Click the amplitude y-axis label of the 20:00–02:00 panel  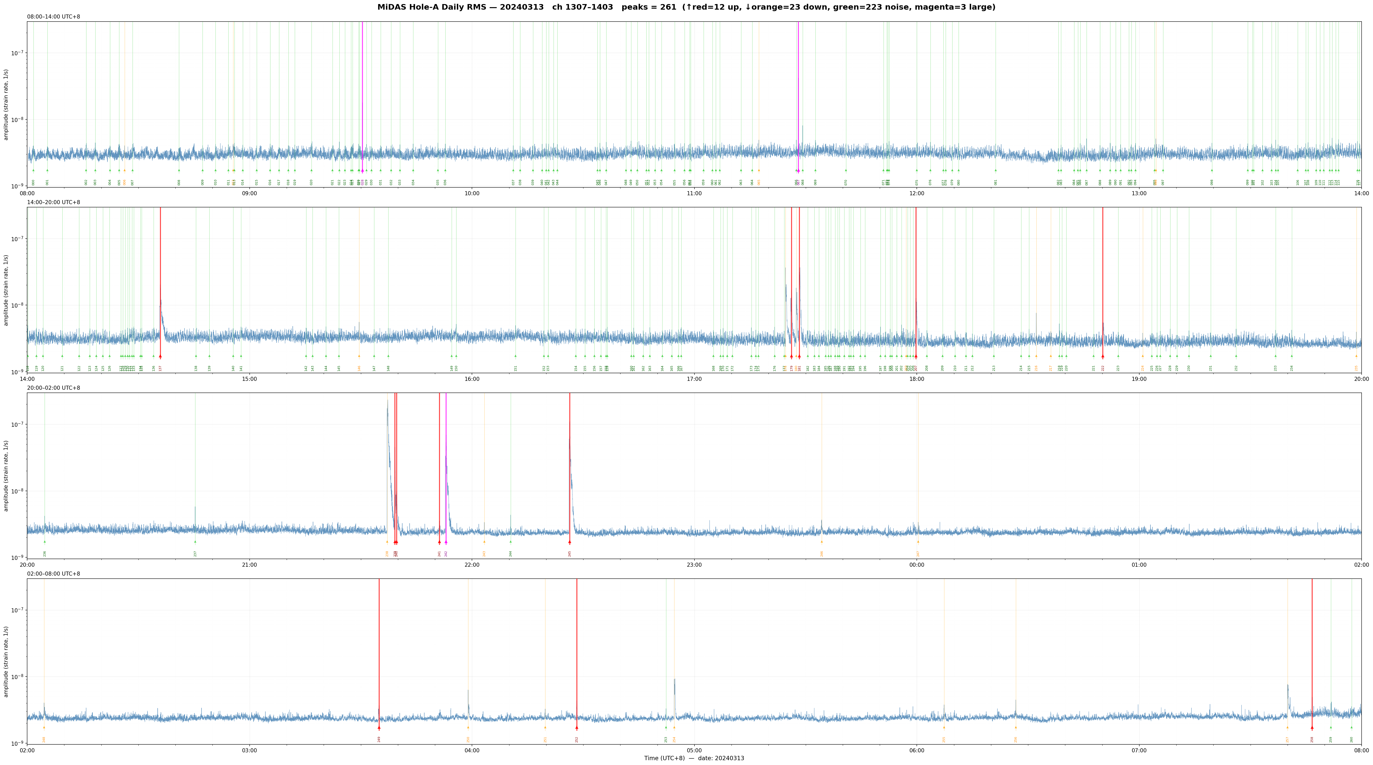6,475
